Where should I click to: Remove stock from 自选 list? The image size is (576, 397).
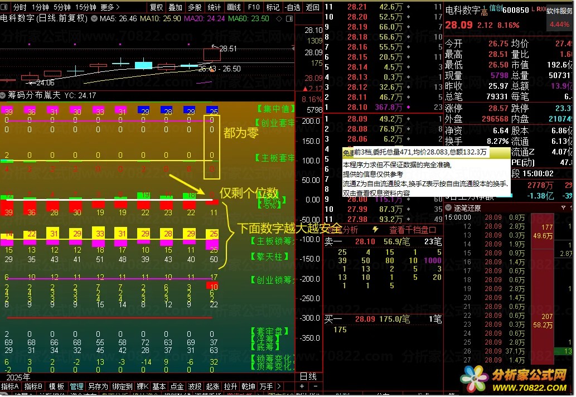(x=292, y=7)
